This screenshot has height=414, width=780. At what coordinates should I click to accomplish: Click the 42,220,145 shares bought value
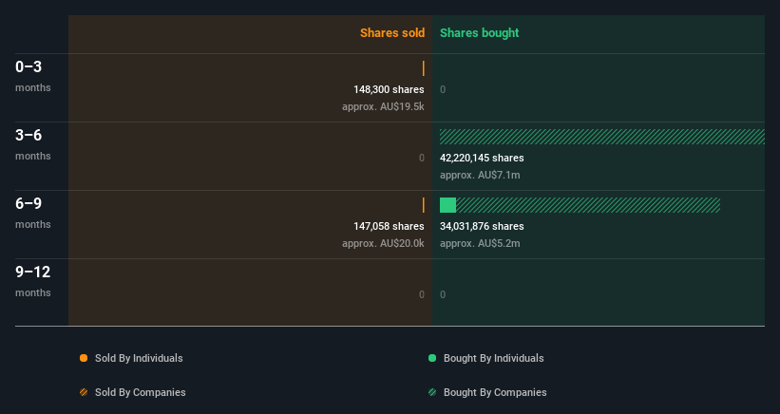click(x=482, y=158)
